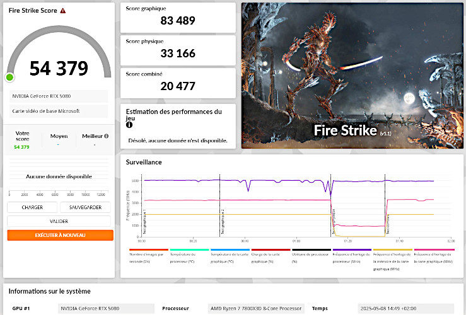This screenshot has height=315, width=466.
Task: Click the main score 54 379 in the gauge
Action: tap(59, 68)
